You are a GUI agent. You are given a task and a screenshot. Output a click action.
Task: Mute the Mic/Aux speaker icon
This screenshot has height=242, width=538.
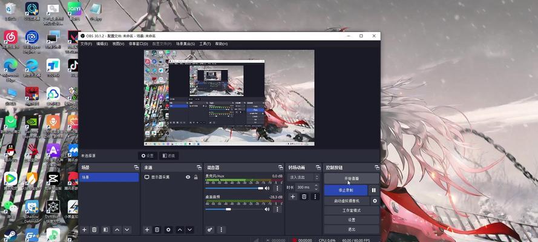pos(267,188)
